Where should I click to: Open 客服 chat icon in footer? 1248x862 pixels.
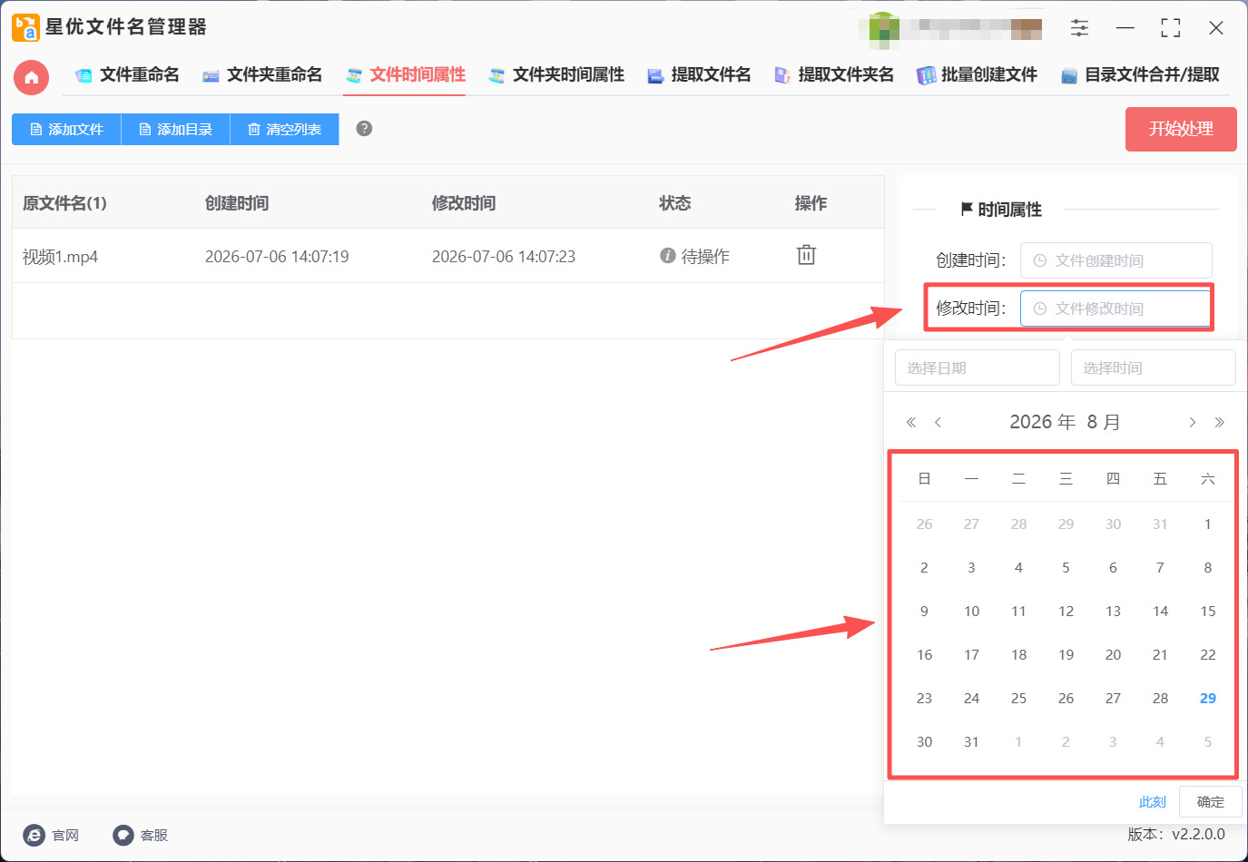click(x=123, y=835)
